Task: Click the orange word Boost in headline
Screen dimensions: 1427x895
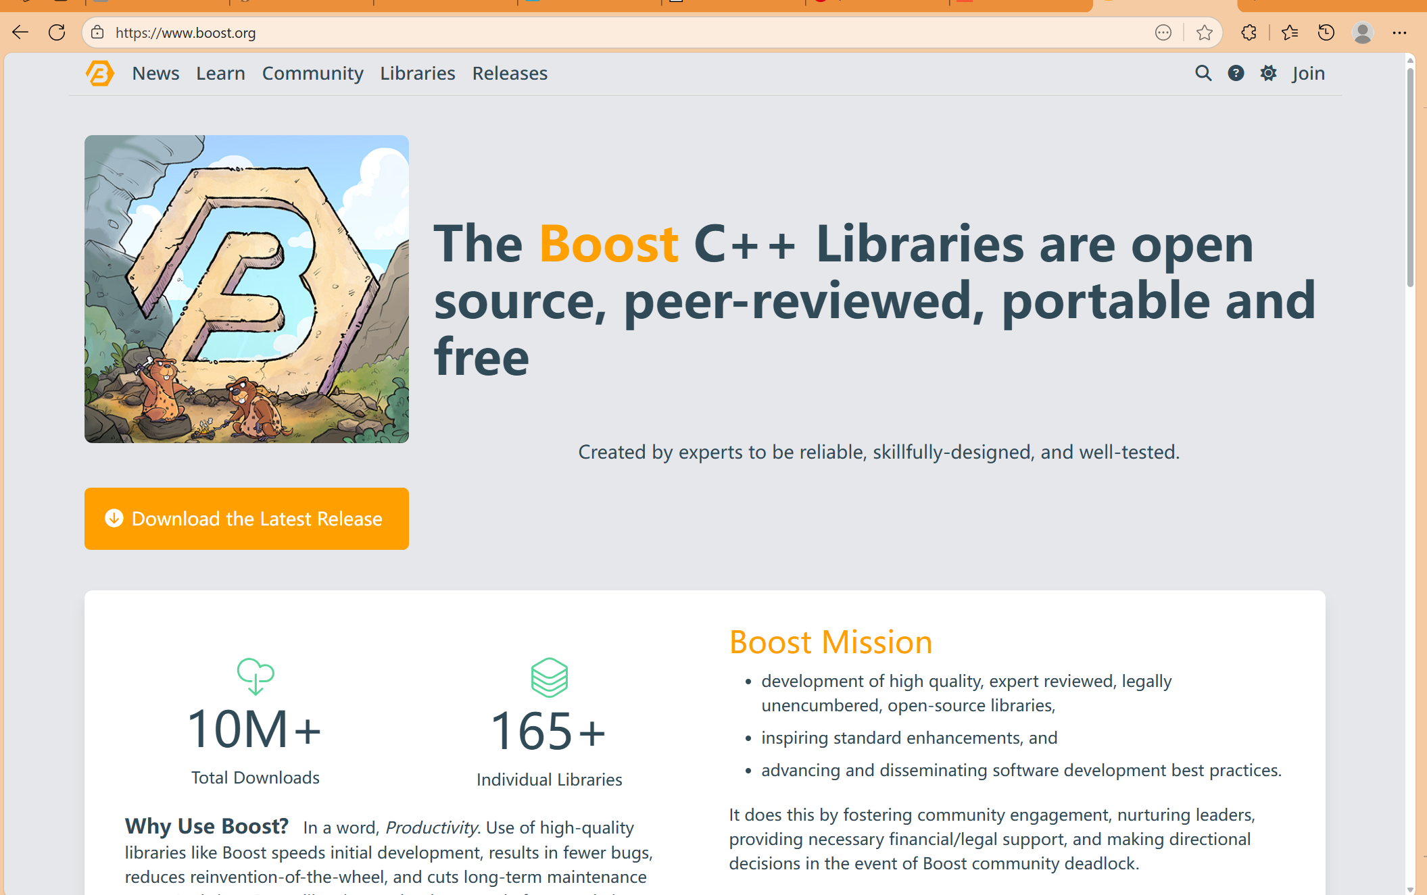Action: 608,244
